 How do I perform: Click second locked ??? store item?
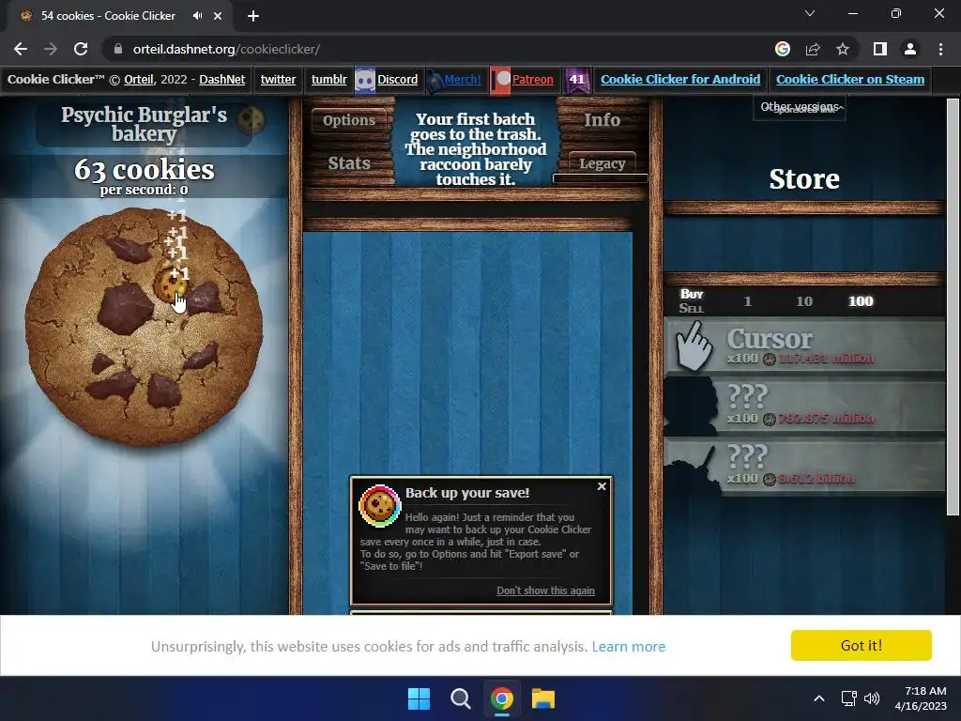(804, 406)
